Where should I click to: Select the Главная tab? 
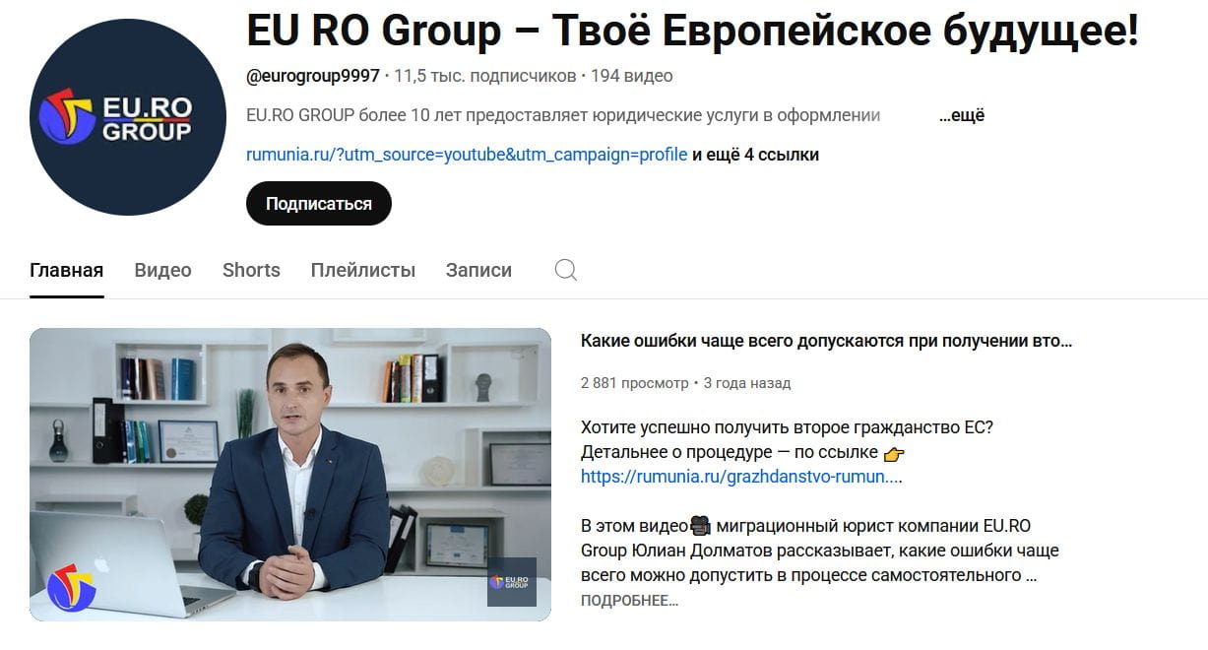pos(67,270)
